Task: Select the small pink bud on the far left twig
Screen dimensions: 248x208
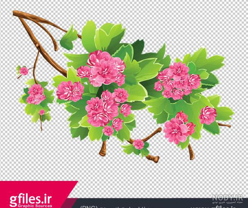Action: click(24, 71)
